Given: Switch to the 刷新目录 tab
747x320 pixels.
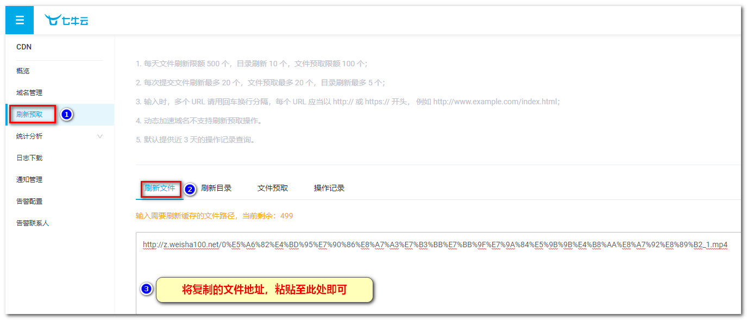Looking at the screenshot, I should [x=216, y=188].
